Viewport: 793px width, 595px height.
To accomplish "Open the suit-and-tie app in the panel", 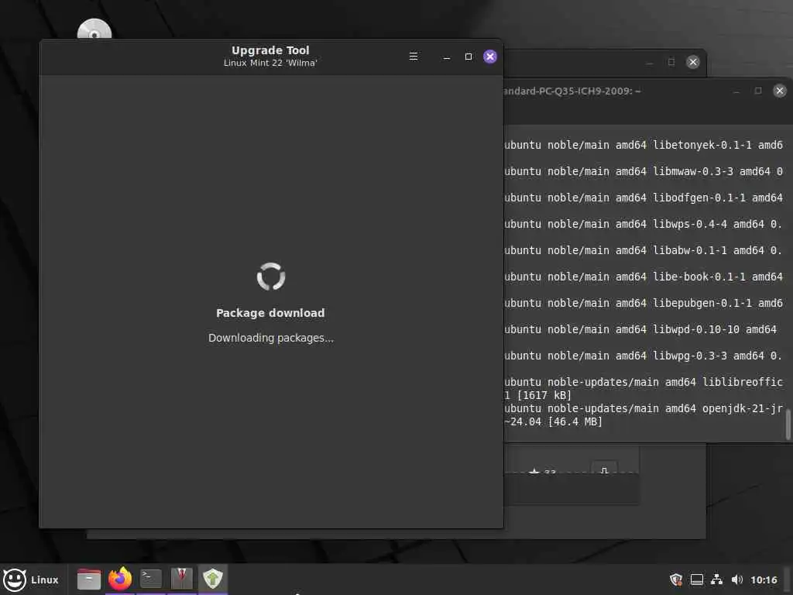I will tap(181, 579).
